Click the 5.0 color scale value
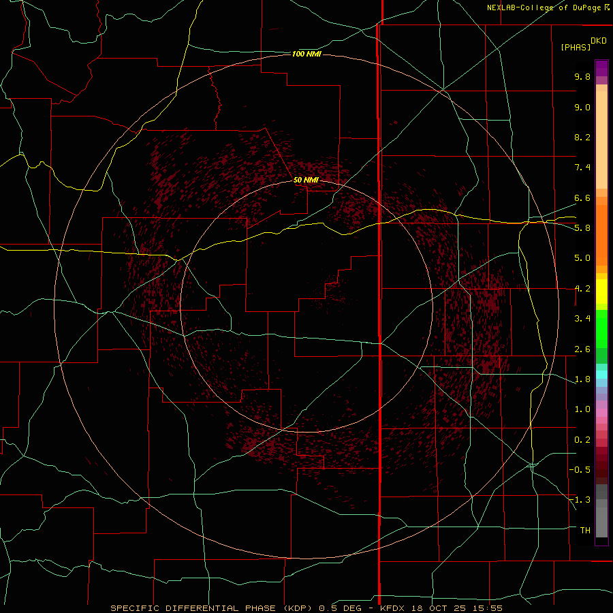This screenshot has width=613, height=613. tap(582, 258)
